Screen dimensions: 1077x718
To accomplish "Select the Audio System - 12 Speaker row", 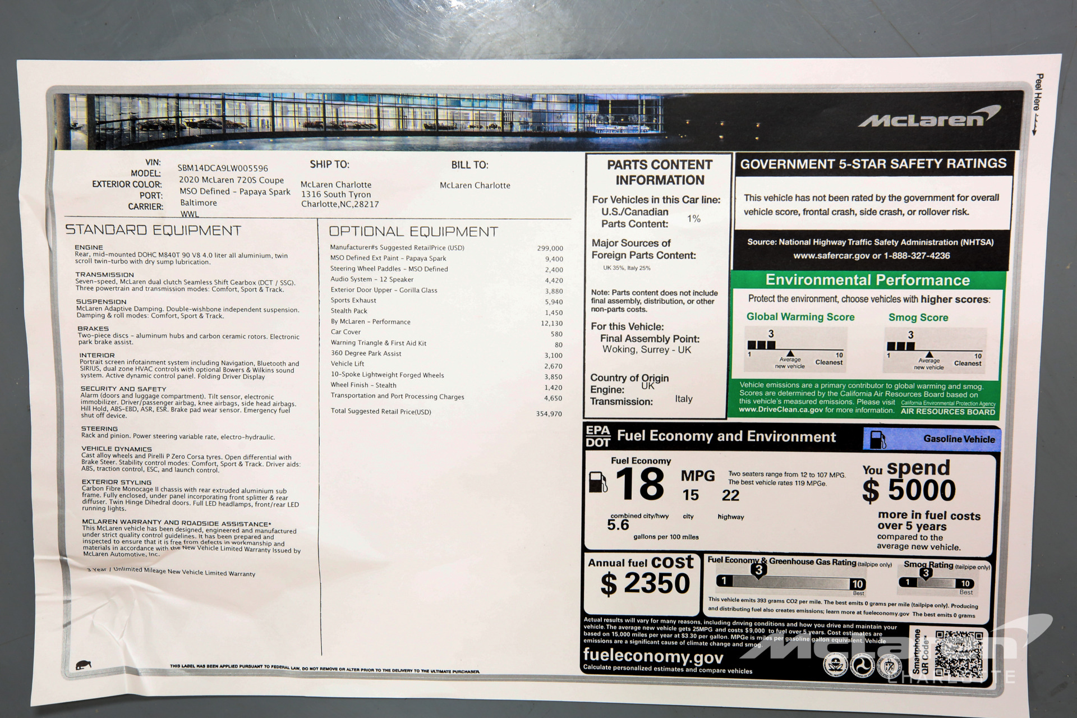I will 447,279.
